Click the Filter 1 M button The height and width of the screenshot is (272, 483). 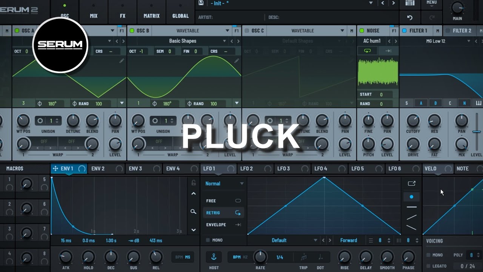pos(438,31)
